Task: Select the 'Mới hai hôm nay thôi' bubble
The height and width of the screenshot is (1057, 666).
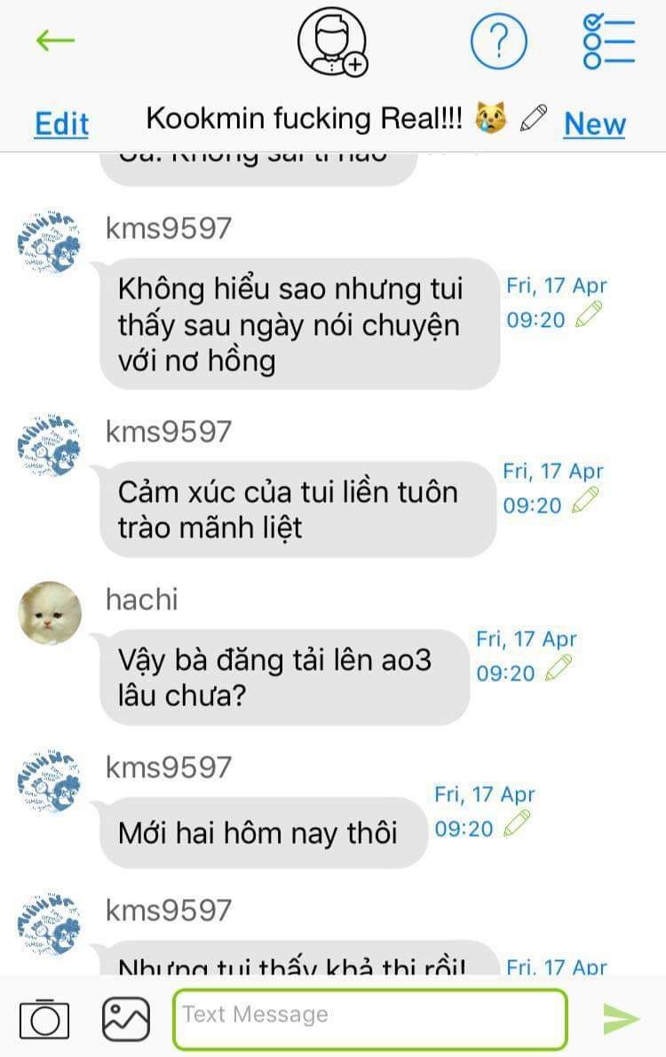Action: point(264,832)
